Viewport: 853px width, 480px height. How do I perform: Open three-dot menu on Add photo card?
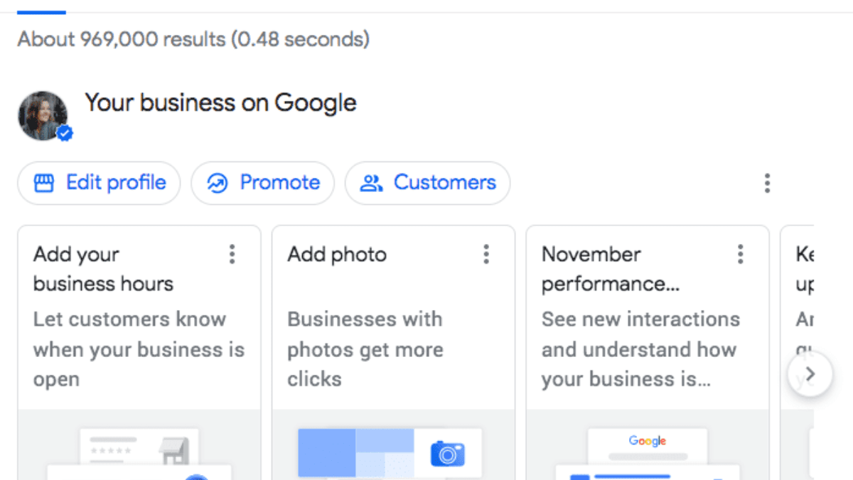(486, 254)
